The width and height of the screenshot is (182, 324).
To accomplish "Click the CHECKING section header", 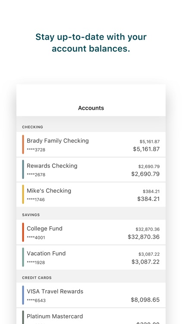I will (x=33, y=127).
